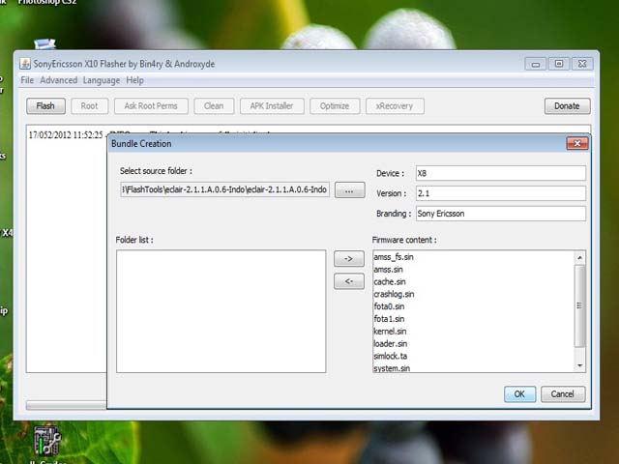This screenshot has height=464, width=619.
Task: Click the Version input field
Action: click(x=501, y=193)
